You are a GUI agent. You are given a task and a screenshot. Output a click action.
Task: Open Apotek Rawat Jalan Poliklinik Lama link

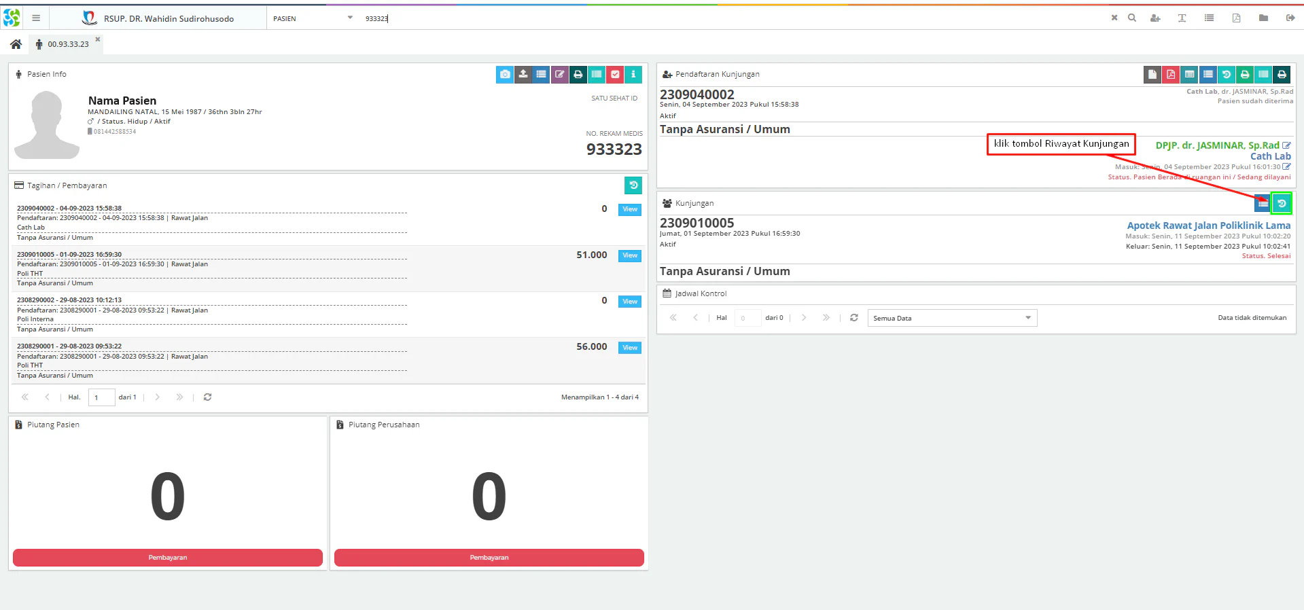1209,226
